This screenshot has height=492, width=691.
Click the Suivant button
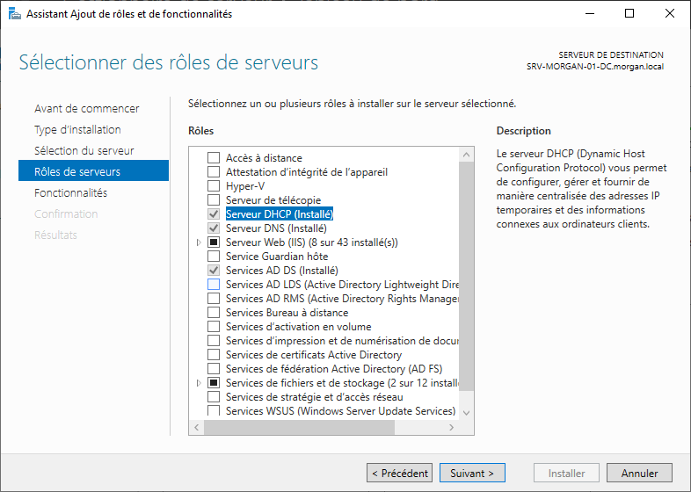click(x=472, y=473)
